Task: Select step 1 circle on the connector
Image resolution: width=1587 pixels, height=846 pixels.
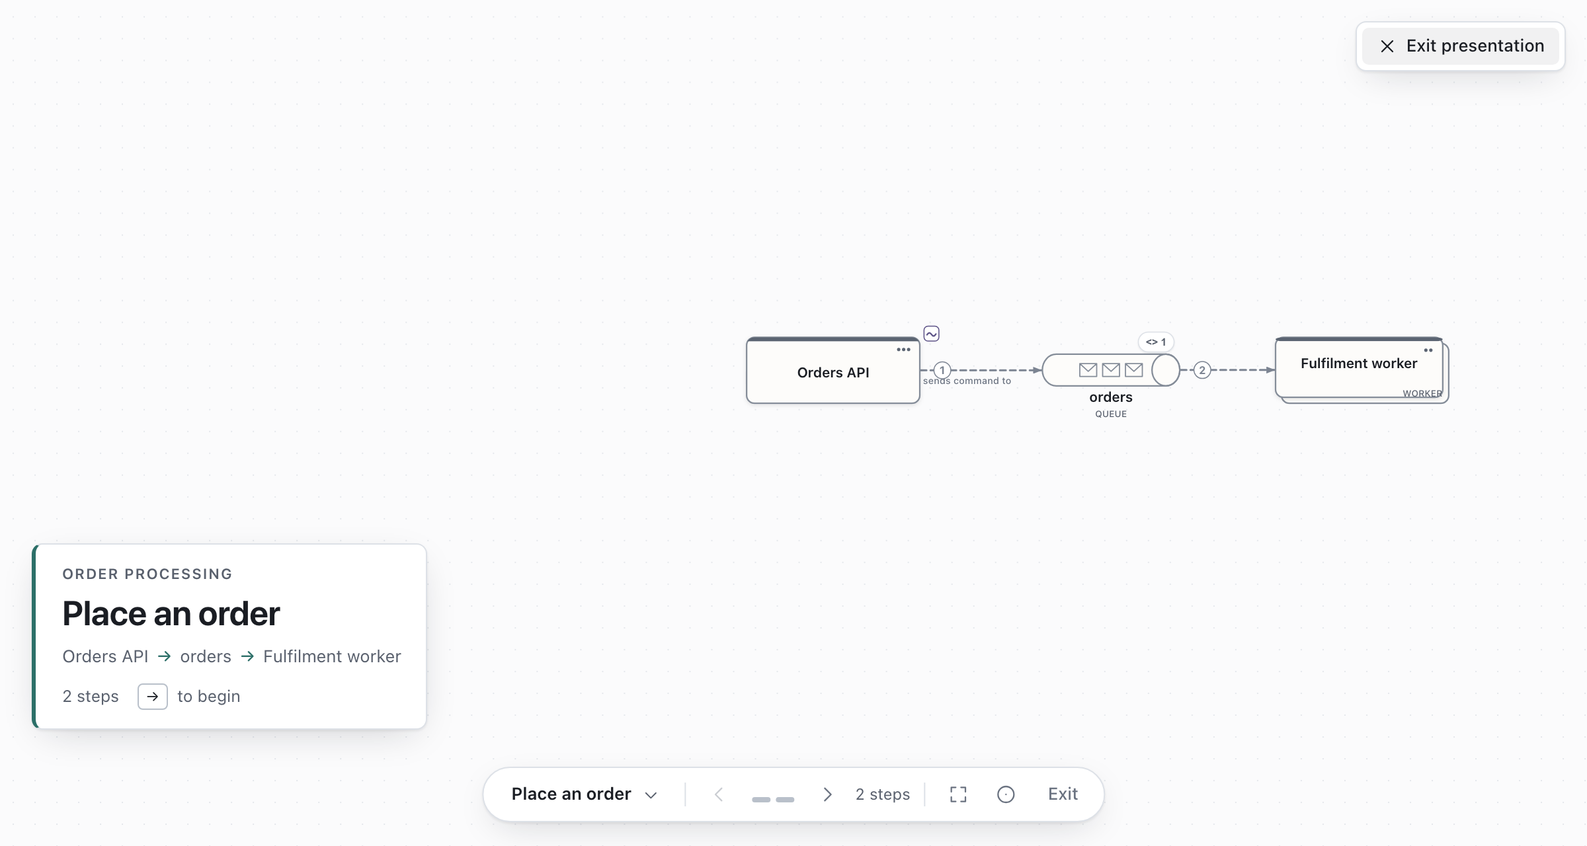Action: [x=942, y=370]
